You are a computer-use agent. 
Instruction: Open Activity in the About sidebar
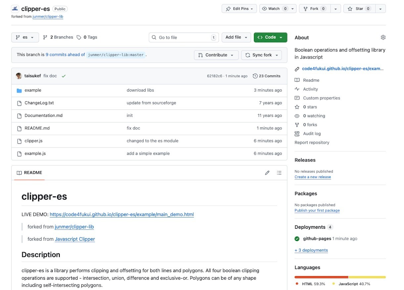(310, 89)
